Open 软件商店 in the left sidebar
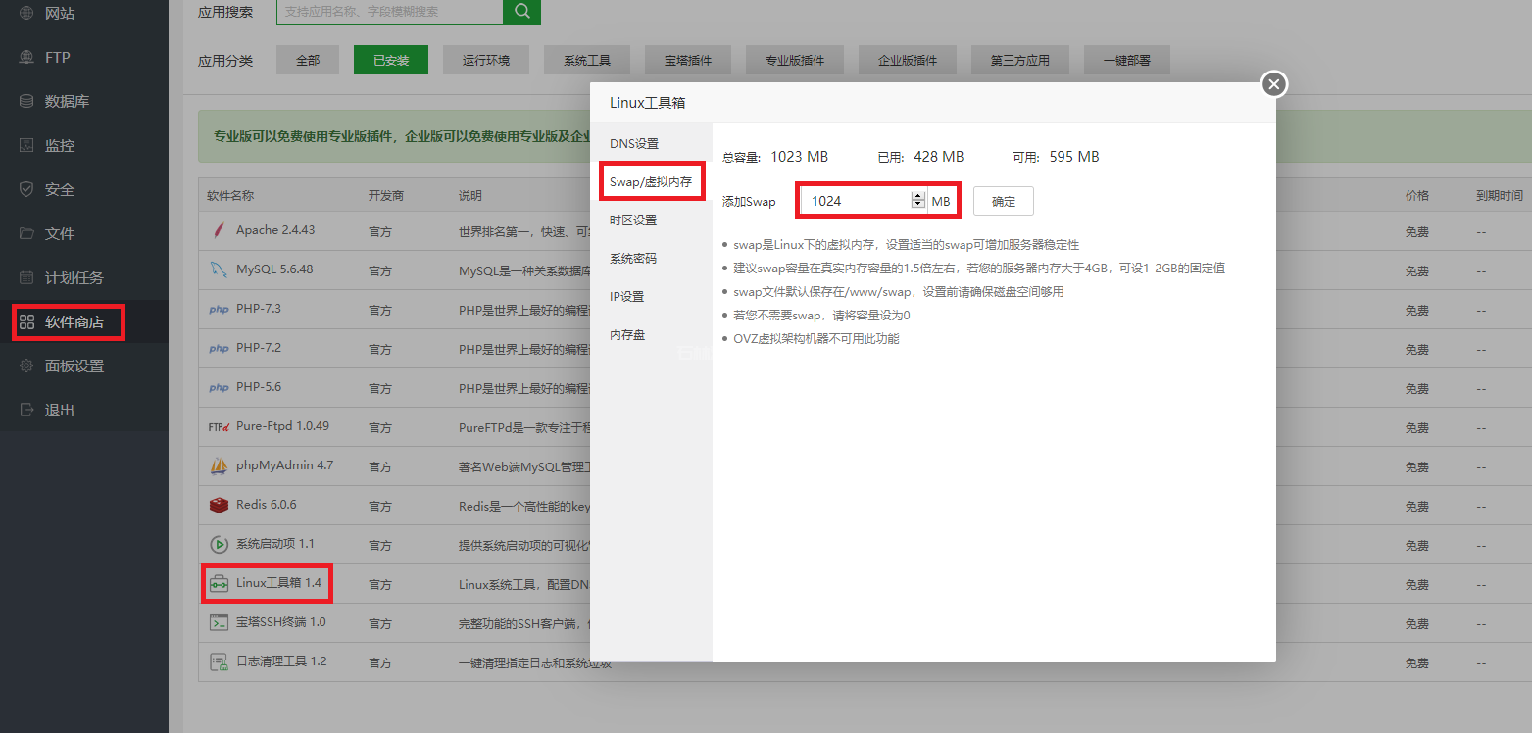 pos(74,321)
